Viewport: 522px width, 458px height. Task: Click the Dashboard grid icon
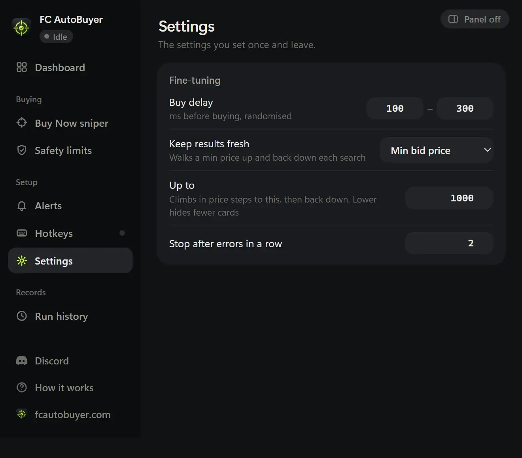[22, 67]
